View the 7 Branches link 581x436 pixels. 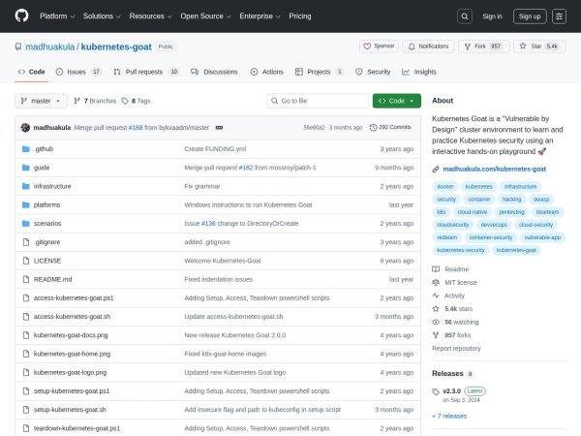(95, 101)
